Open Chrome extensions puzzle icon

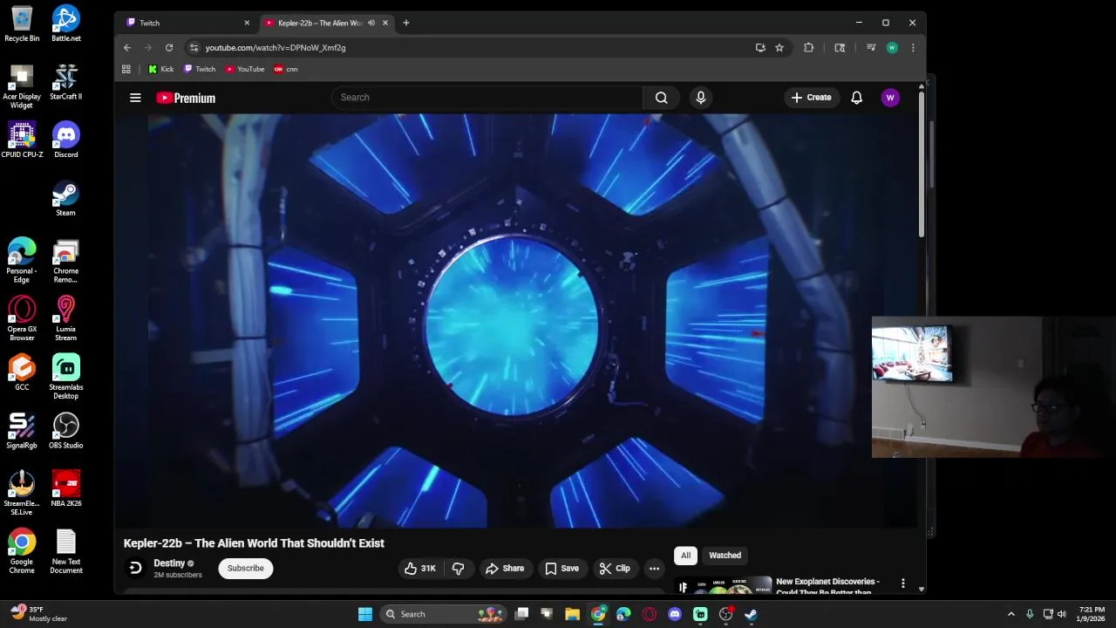point(808,48)
